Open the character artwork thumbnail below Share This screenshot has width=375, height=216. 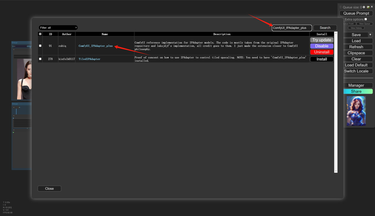tap(356, 111)
